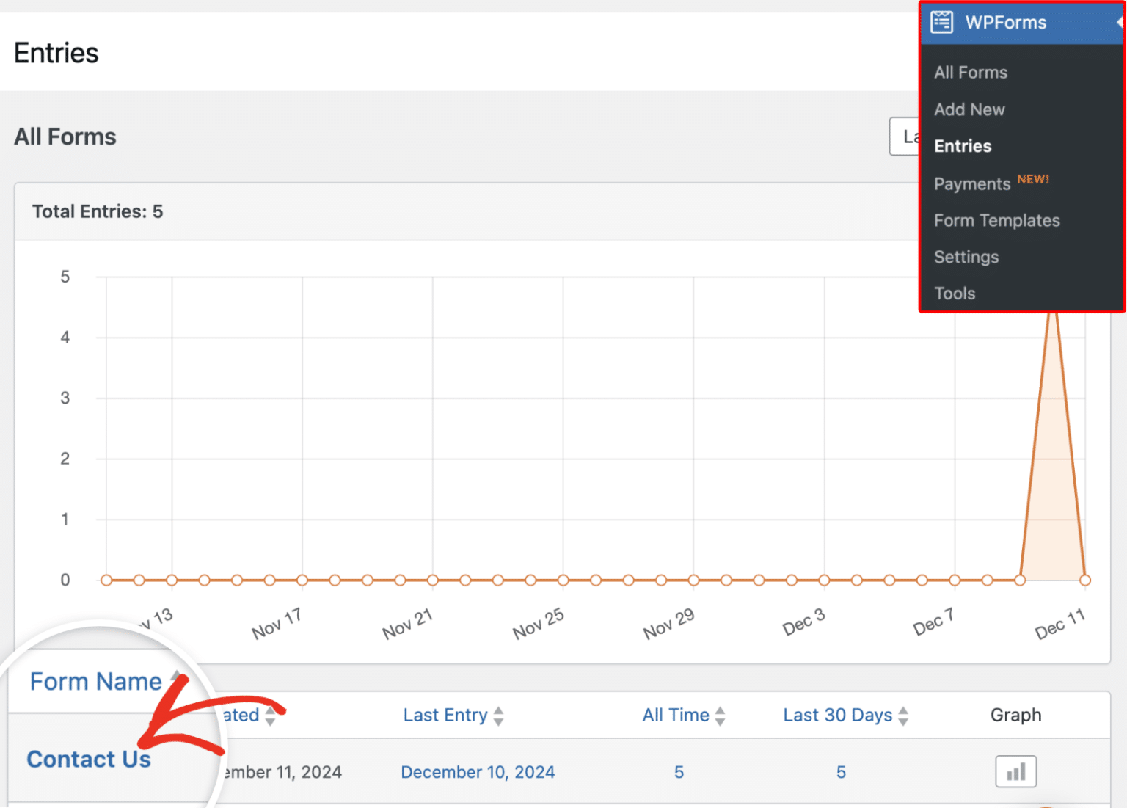
Task: Click the NEW! badge beside Payments
Action: [1032, 179]
